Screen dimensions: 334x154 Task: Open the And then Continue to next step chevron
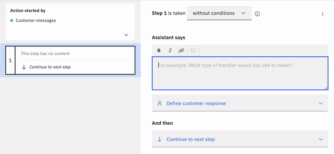click(x=321, y=139)
